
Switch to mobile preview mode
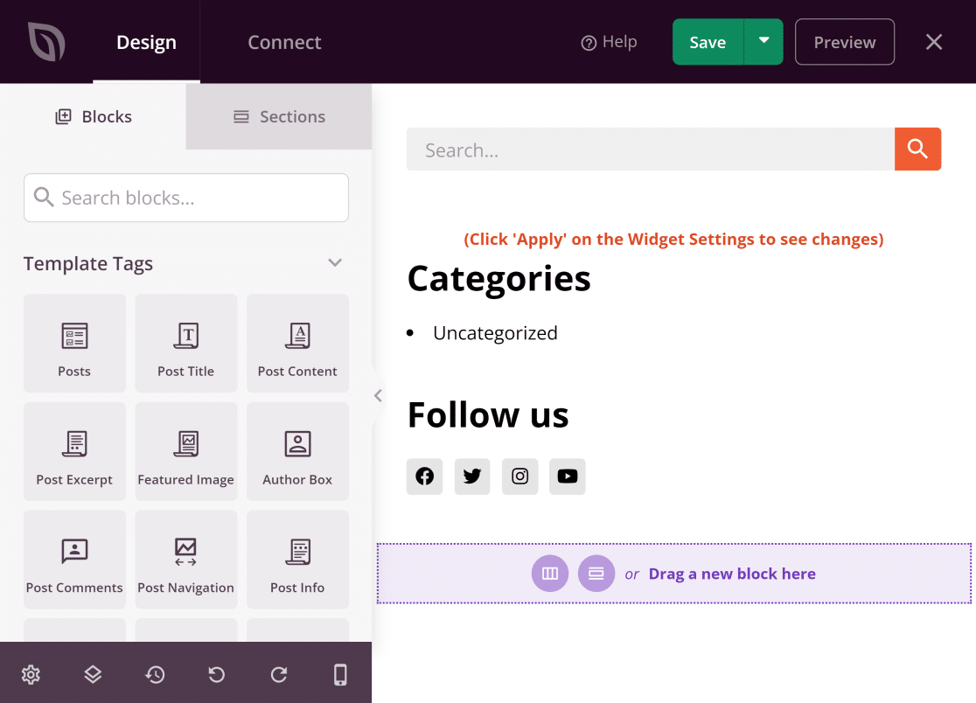(x=340, y=674)
